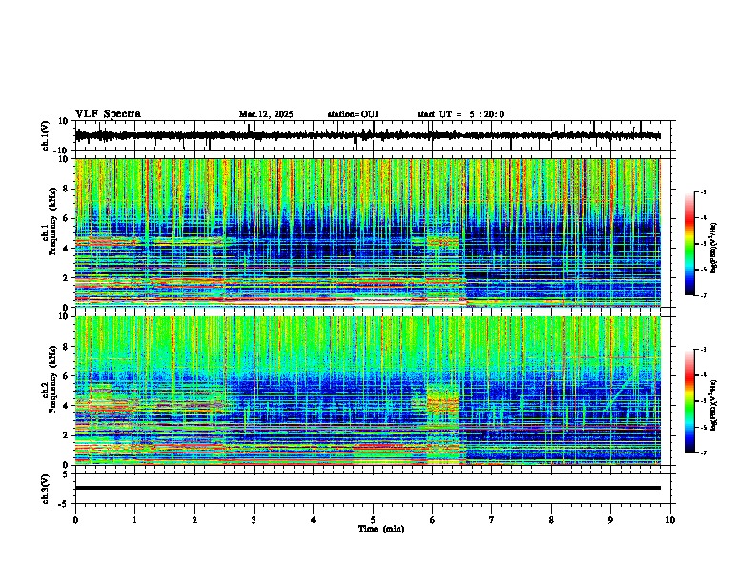Click the ch.1 spectrogram color scale bar
The width and height of the screenshot is (755, 583).
click(690, 244)
